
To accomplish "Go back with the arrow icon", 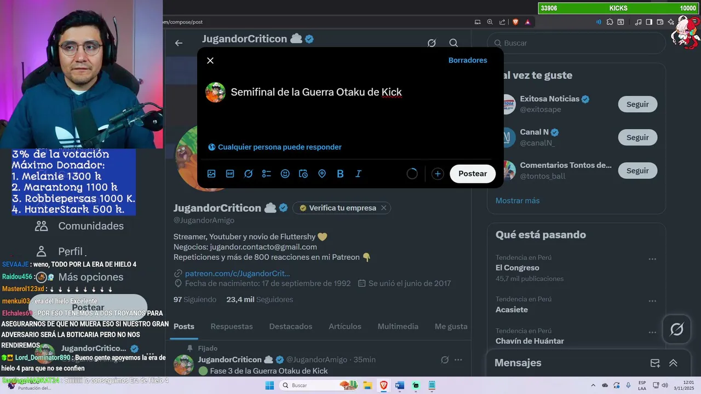I will coord(179,43).
